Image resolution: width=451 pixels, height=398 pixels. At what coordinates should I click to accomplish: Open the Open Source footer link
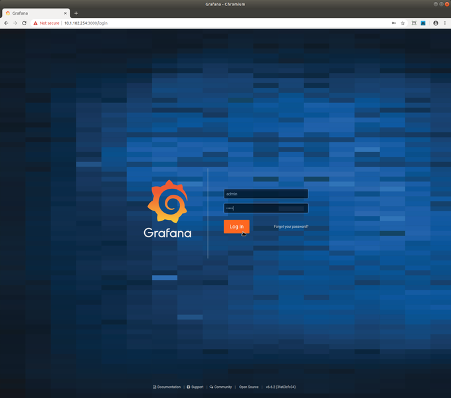[249, 387]
